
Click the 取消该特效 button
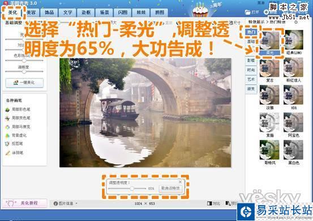pyautogui.click(x=170, y=188)
